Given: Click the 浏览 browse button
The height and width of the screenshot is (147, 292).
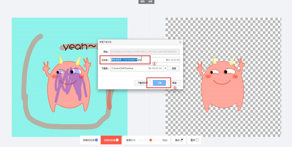Looking at the screenshot, I should point(174,68).
